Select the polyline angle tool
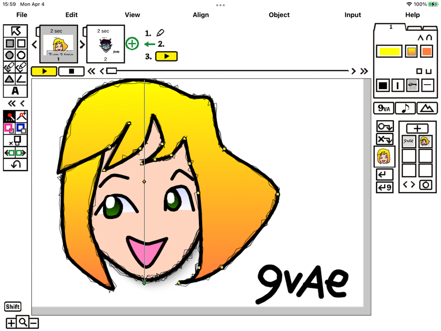Viewport: 441px width, 331px height. pos(21,79)
